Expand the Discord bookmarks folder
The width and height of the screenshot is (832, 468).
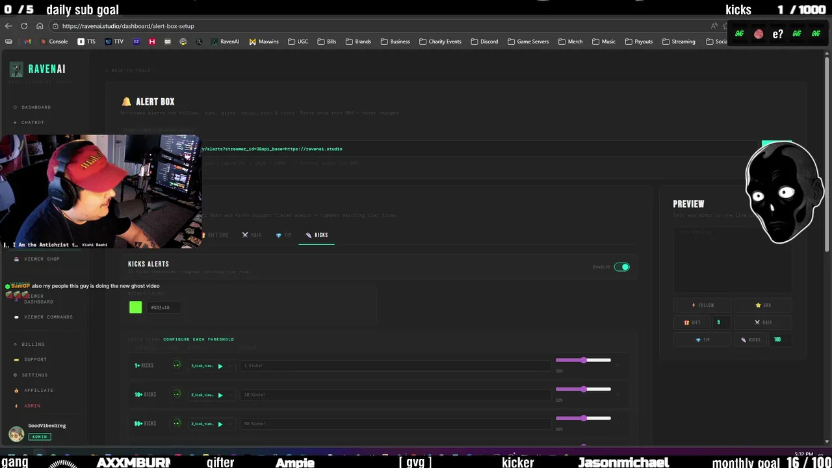point(484,42)
